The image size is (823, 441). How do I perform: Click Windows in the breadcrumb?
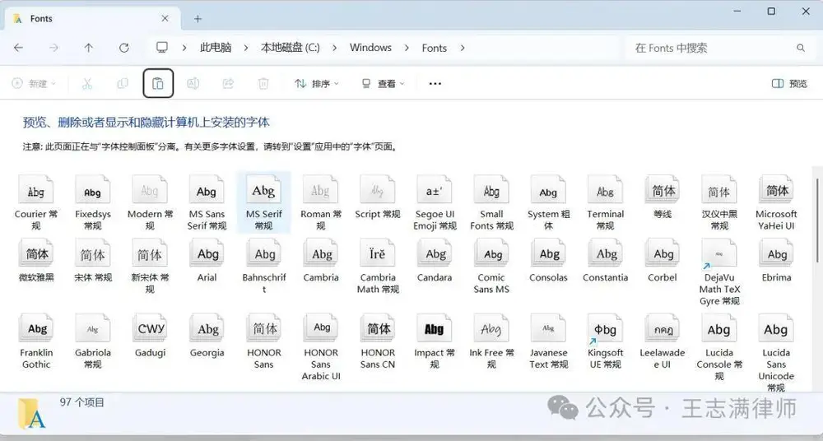[x=370, y=48]
